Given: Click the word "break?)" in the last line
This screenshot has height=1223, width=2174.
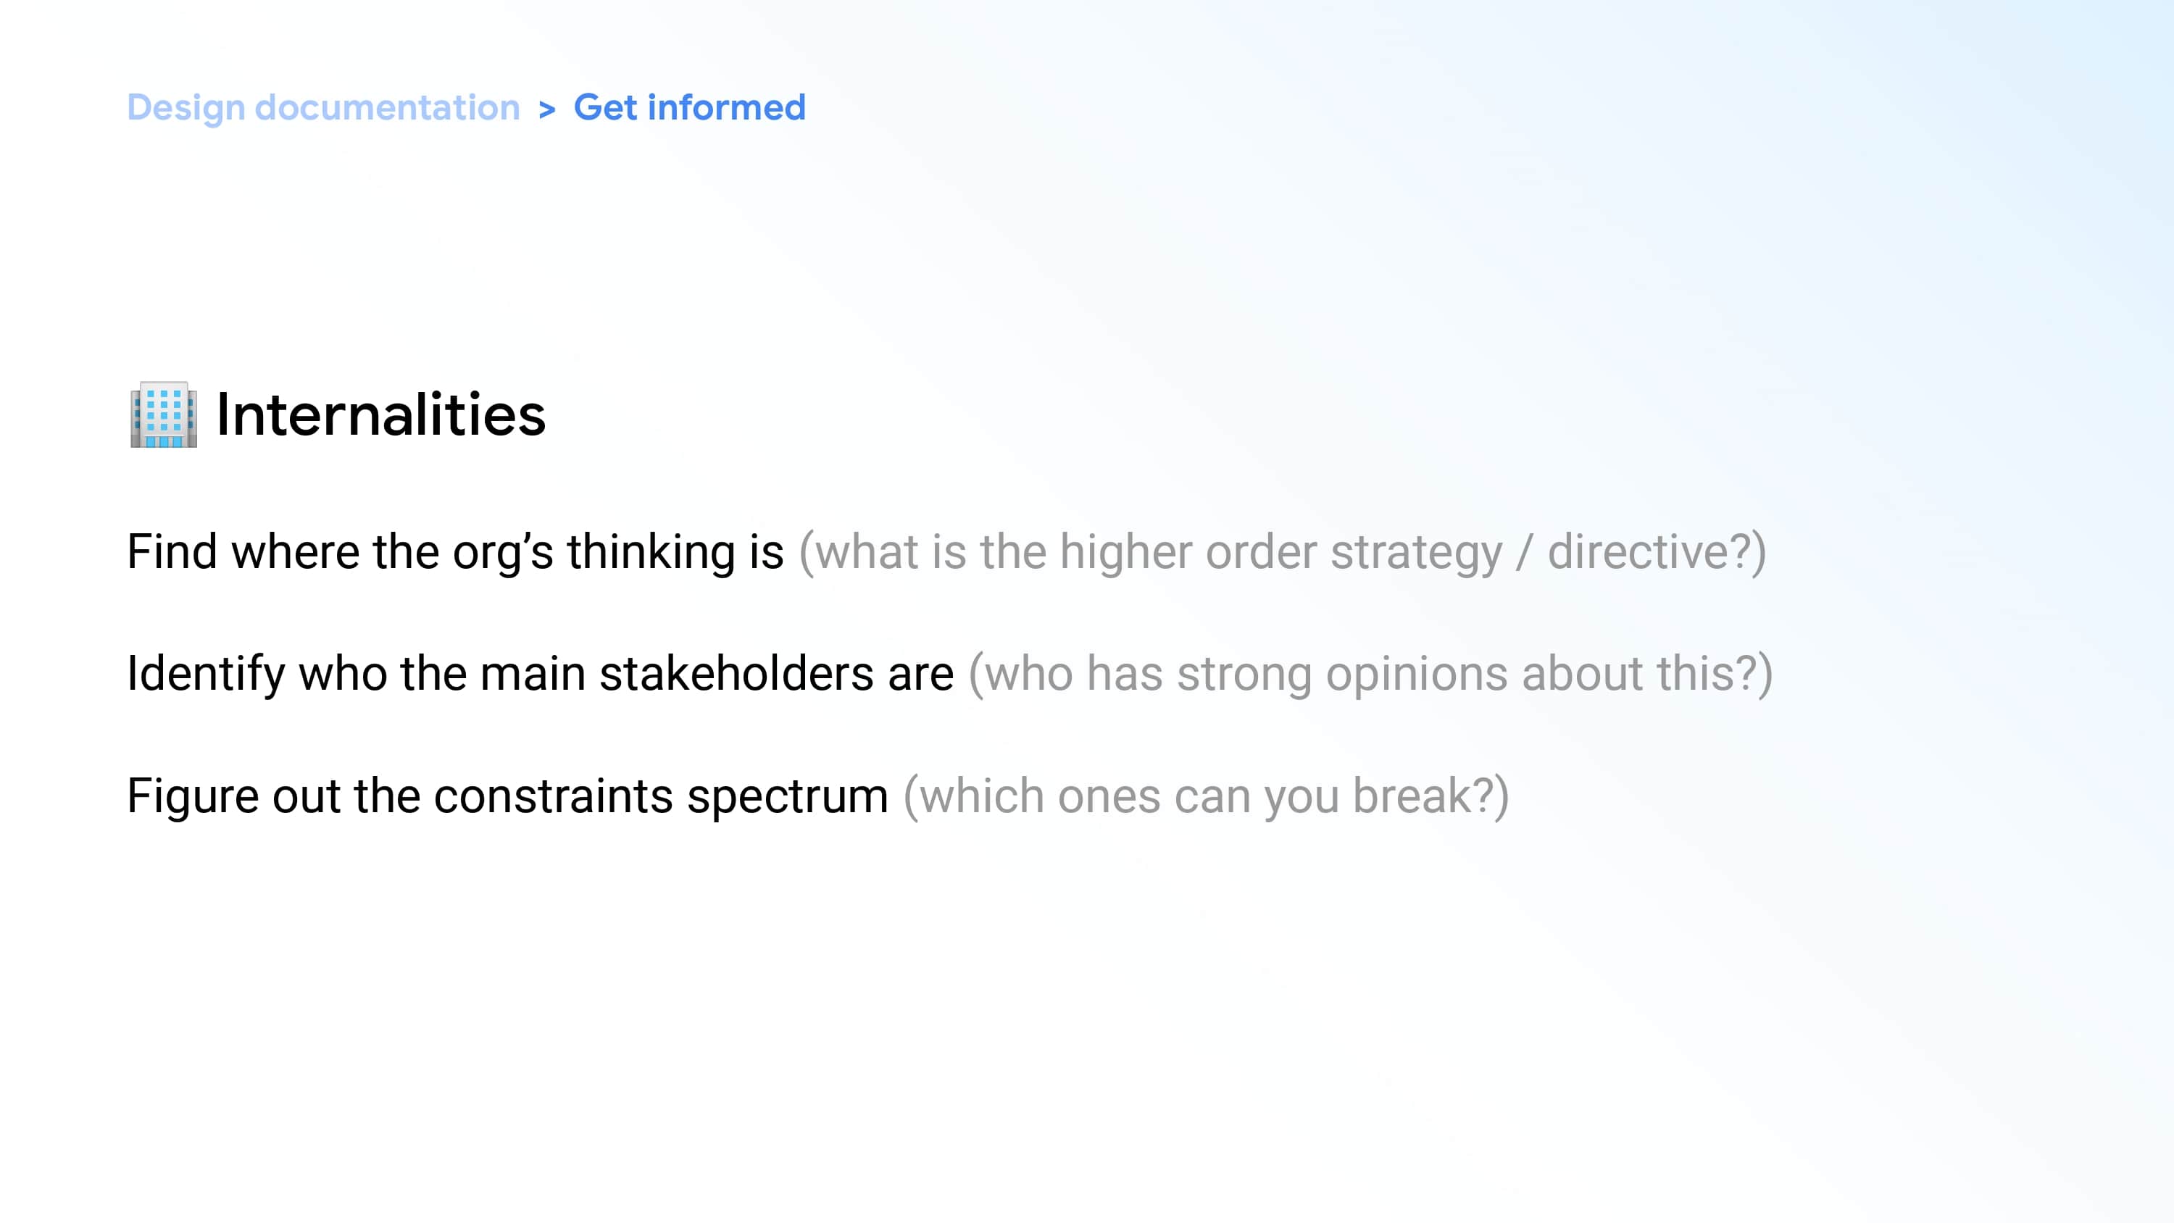Looking at the screenshot, I should click(x=1430, y=796).
